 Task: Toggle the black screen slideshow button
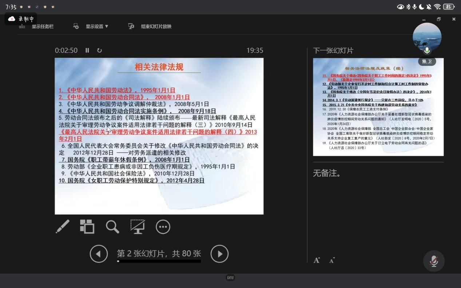(138, 227)
